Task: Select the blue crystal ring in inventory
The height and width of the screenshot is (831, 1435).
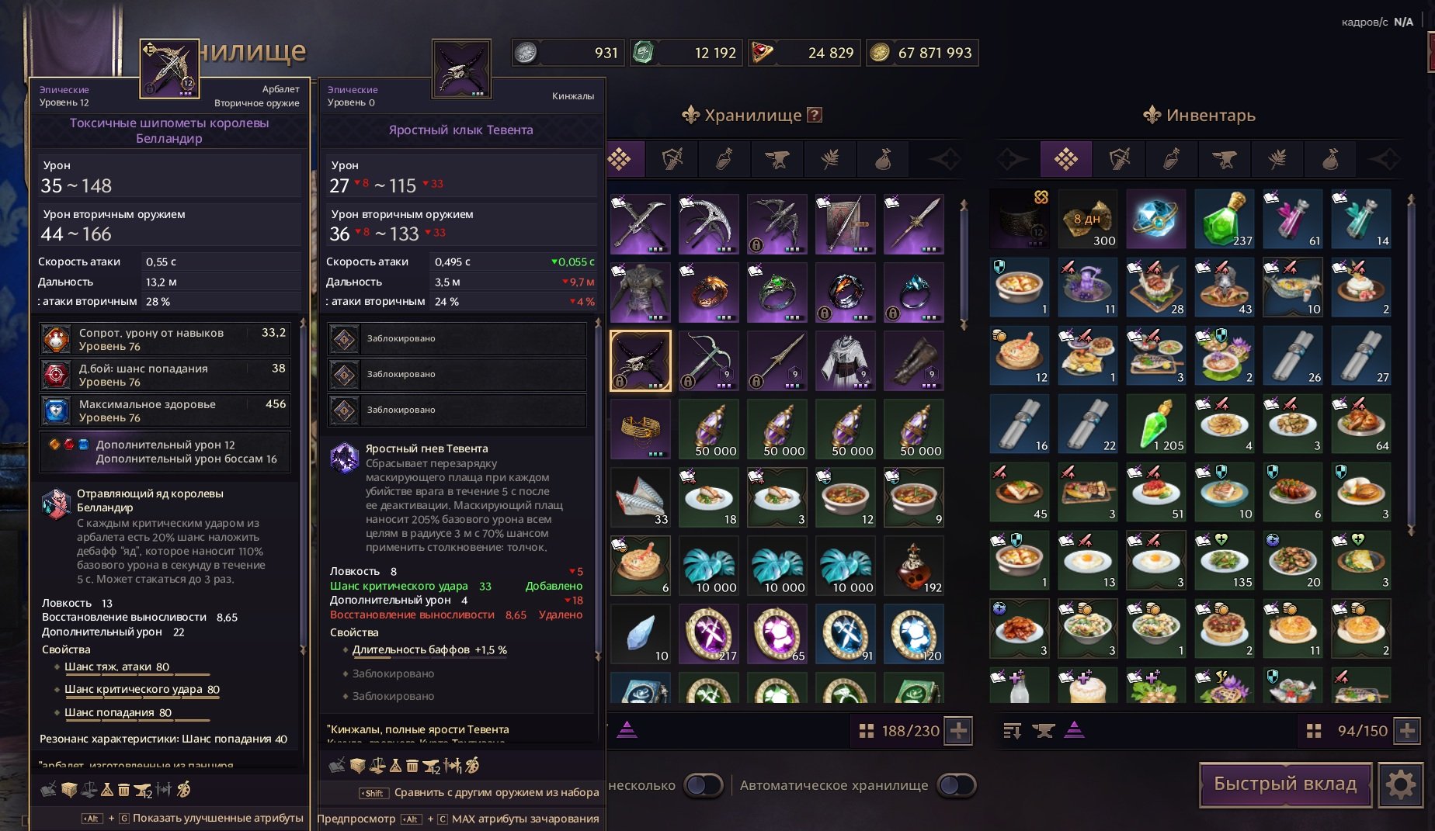Action: tap(1155, 220)
